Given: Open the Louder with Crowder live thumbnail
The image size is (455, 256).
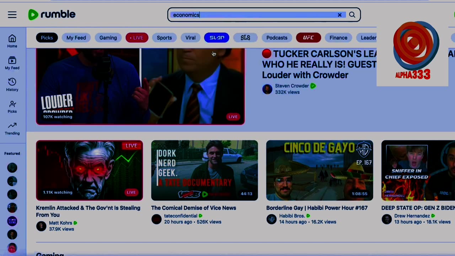Looking at the screenshot, I should click(x=140, y=86).
